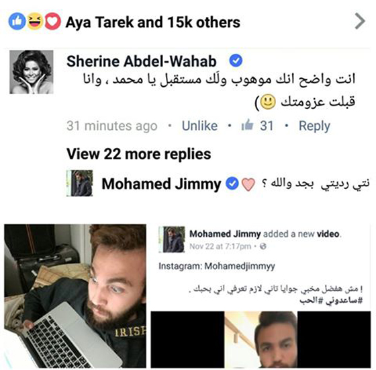
Task: Open Sherine Abdel-Wahab's profile picture
Action: tap(32, 72)
